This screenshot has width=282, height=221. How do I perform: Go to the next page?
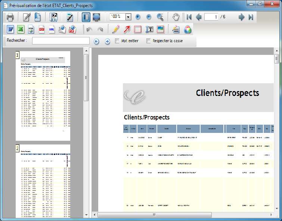[x=241, y=17]
